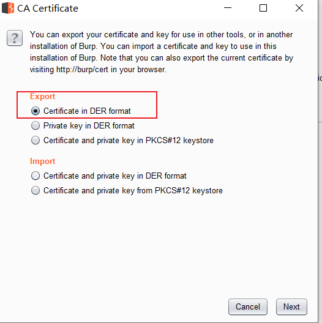Open help via the question mark icon
322x323 pixels.
15,38
